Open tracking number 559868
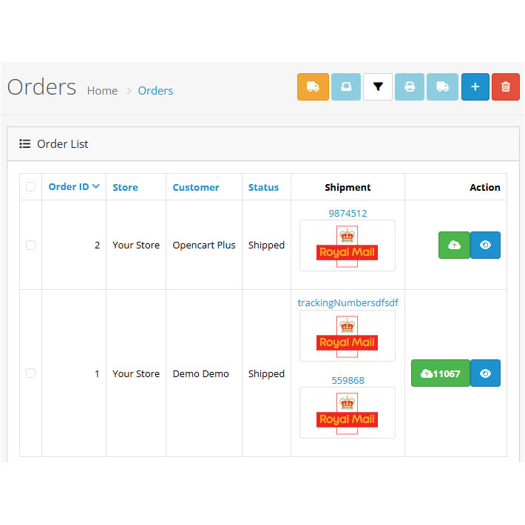This screenshot has height=525, width=525. pyautogui.click(x=348, y=380)
